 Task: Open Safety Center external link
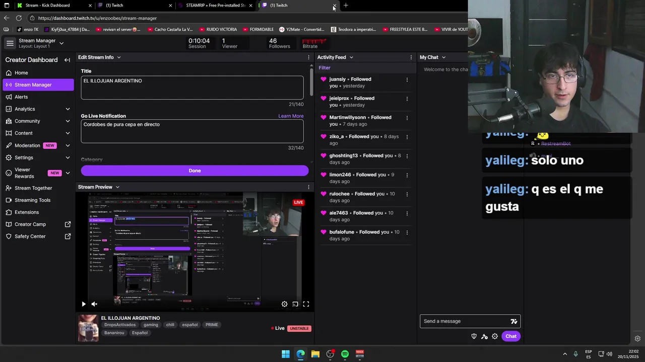coord(38,236)
